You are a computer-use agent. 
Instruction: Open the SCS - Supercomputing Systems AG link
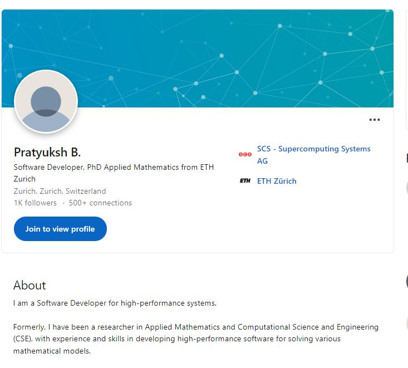pos(313,155)
